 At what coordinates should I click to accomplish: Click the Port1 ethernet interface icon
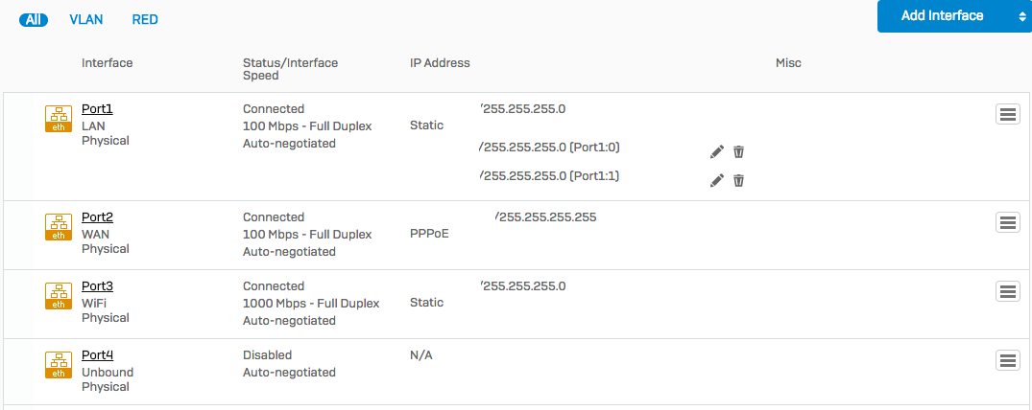[x=59, y=118]
